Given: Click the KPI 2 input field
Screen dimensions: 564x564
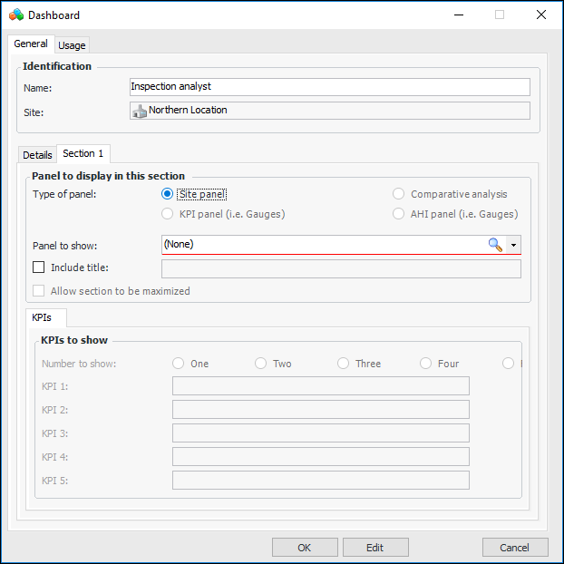Looking at the screenshot, I should coord(320,409).
